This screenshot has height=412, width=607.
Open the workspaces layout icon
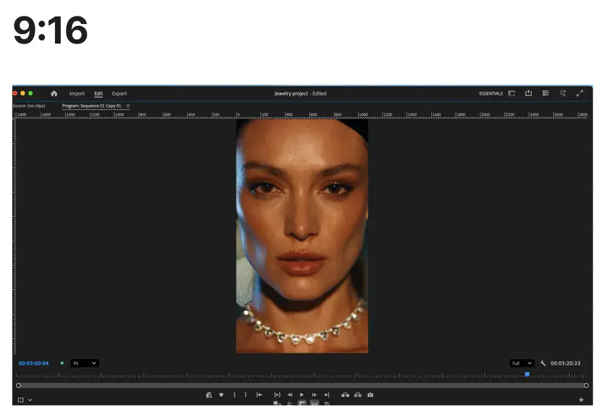tap(512, 94)
